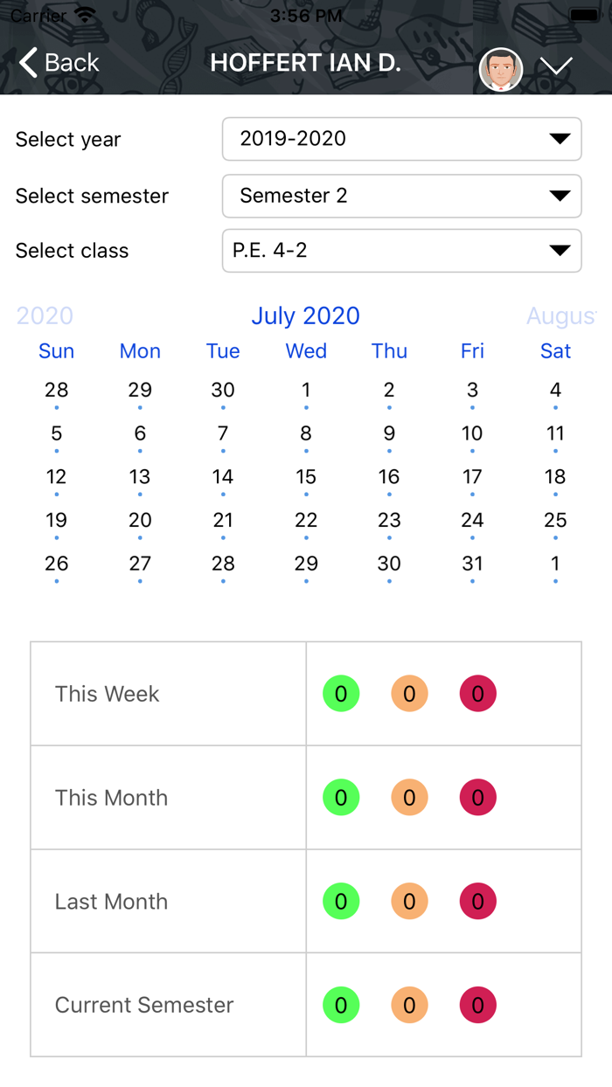The width and height of the screenshot is (612, 1087).
Task: Switch to the August month tab
Action: click(x=560, y=316)
